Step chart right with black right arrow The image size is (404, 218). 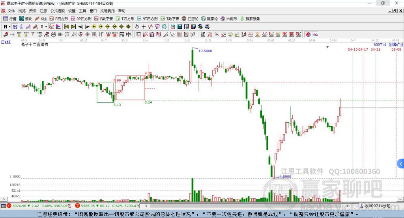pos(87,27)
